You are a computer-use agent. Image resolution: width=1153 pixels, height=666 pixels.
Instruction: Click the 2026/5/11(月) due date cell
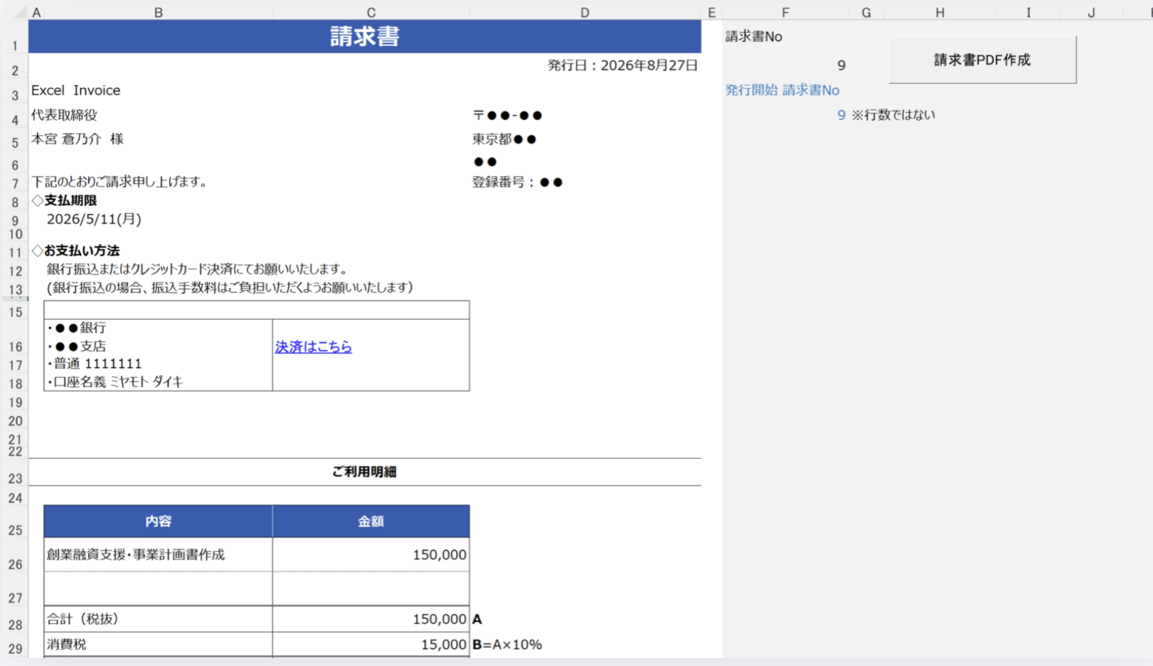[x=94, y=219]
